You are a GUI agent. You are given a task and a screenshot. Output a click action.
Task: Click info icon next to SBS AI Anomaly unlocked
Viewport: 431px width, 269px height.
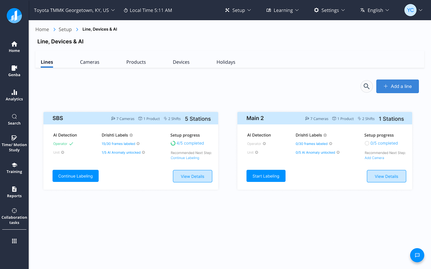click(143, 152)
